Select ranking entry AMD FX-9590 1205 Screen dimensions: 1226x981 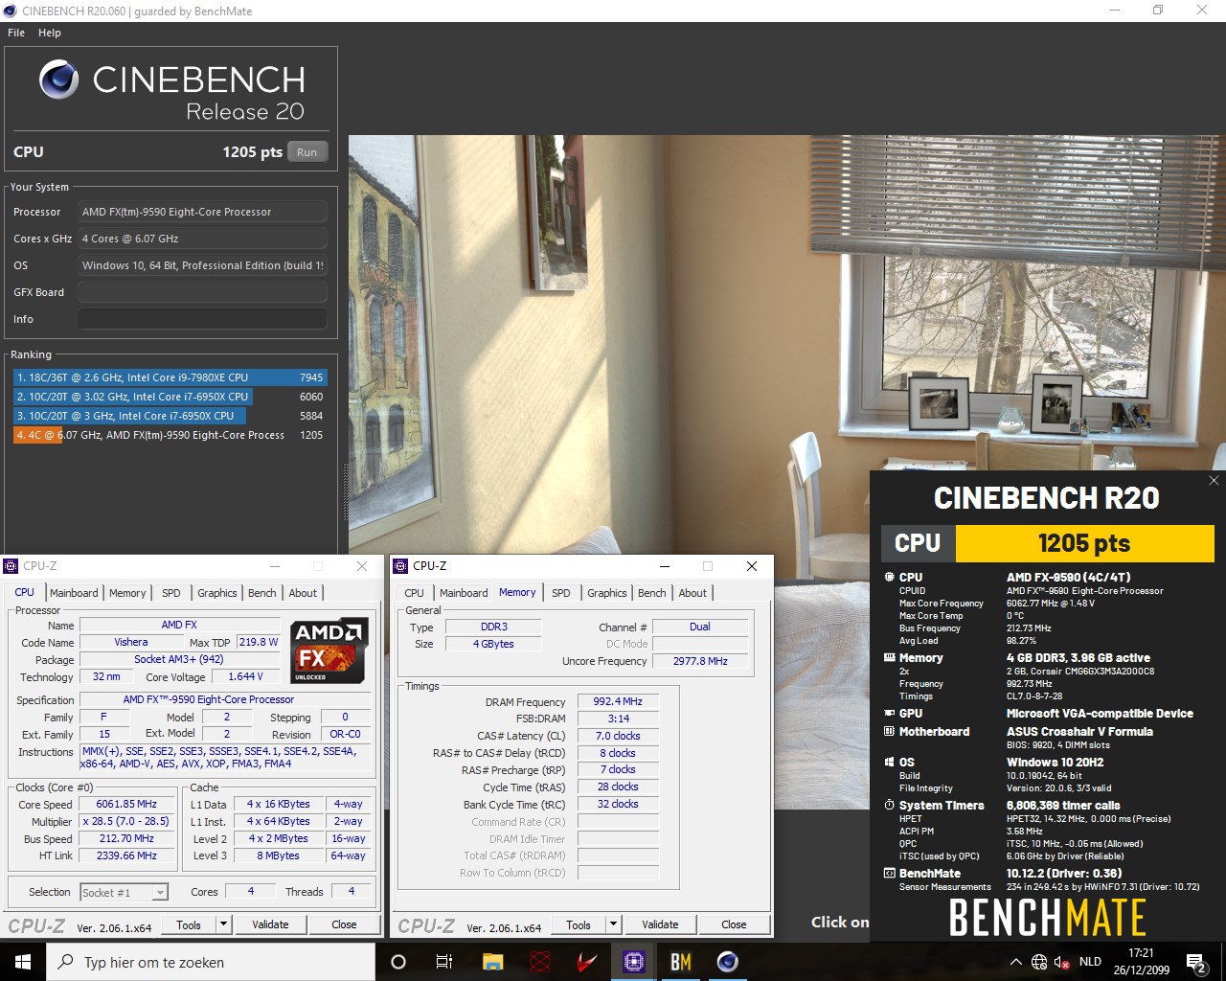(170, 435)
